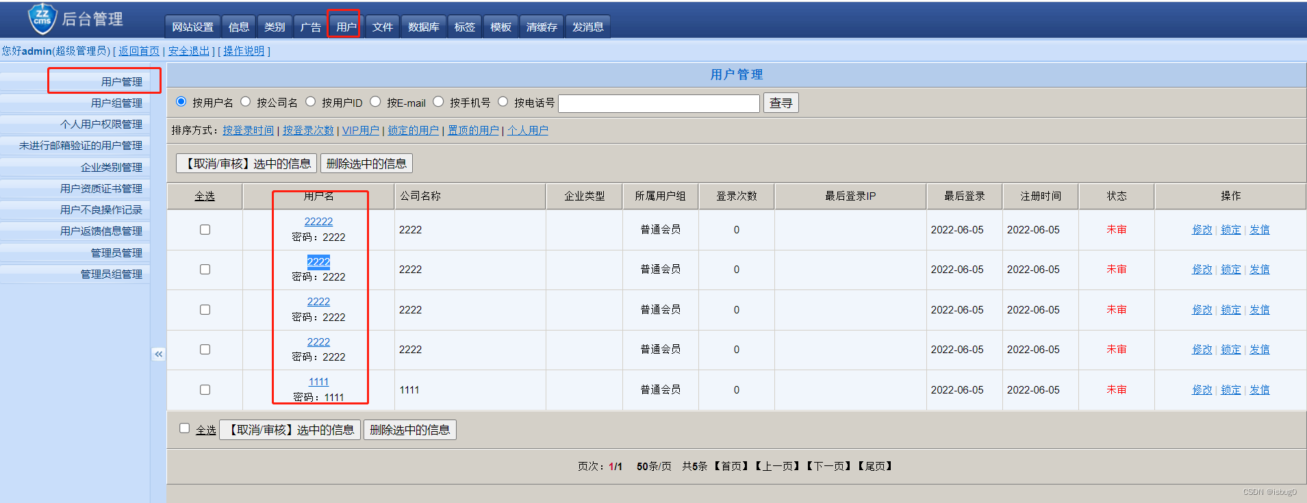Check the box for user 22222
1307x503 pixels.
click(205, 230)
